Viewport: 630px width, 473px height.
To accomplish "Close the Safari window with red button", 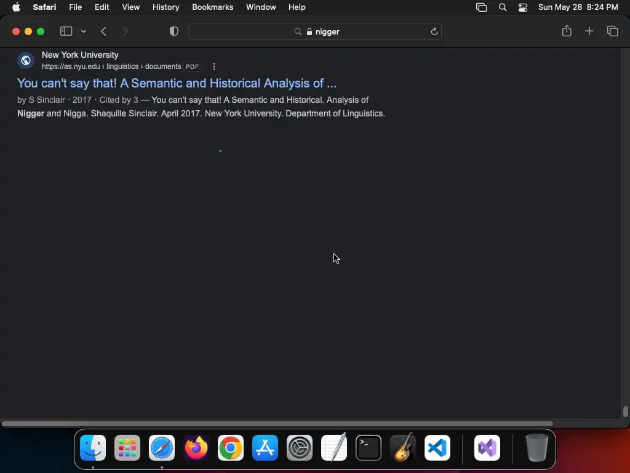I will (x=16, y=31).
